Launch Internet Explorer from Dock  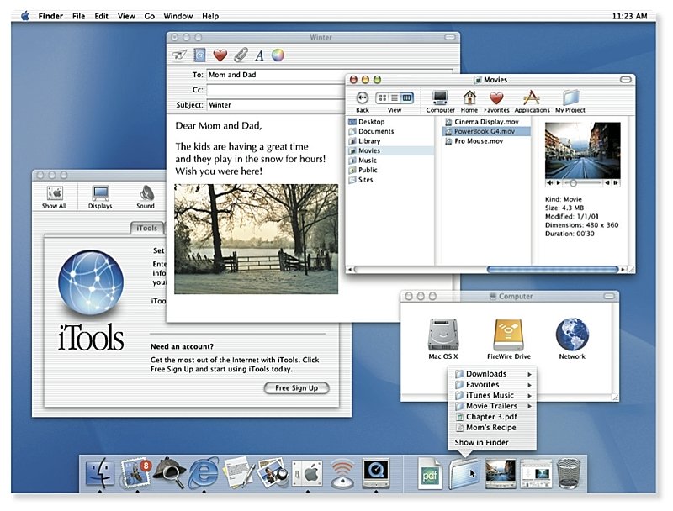click(x=204, y=473)
